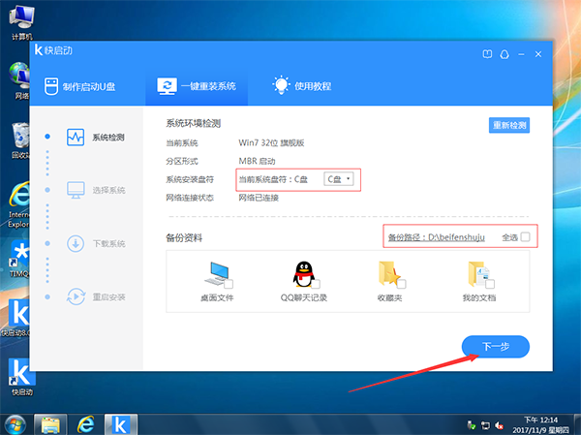Tick the 全选 select-all checkbox
This screenshot has height=435, width=581.
point(526,236)
